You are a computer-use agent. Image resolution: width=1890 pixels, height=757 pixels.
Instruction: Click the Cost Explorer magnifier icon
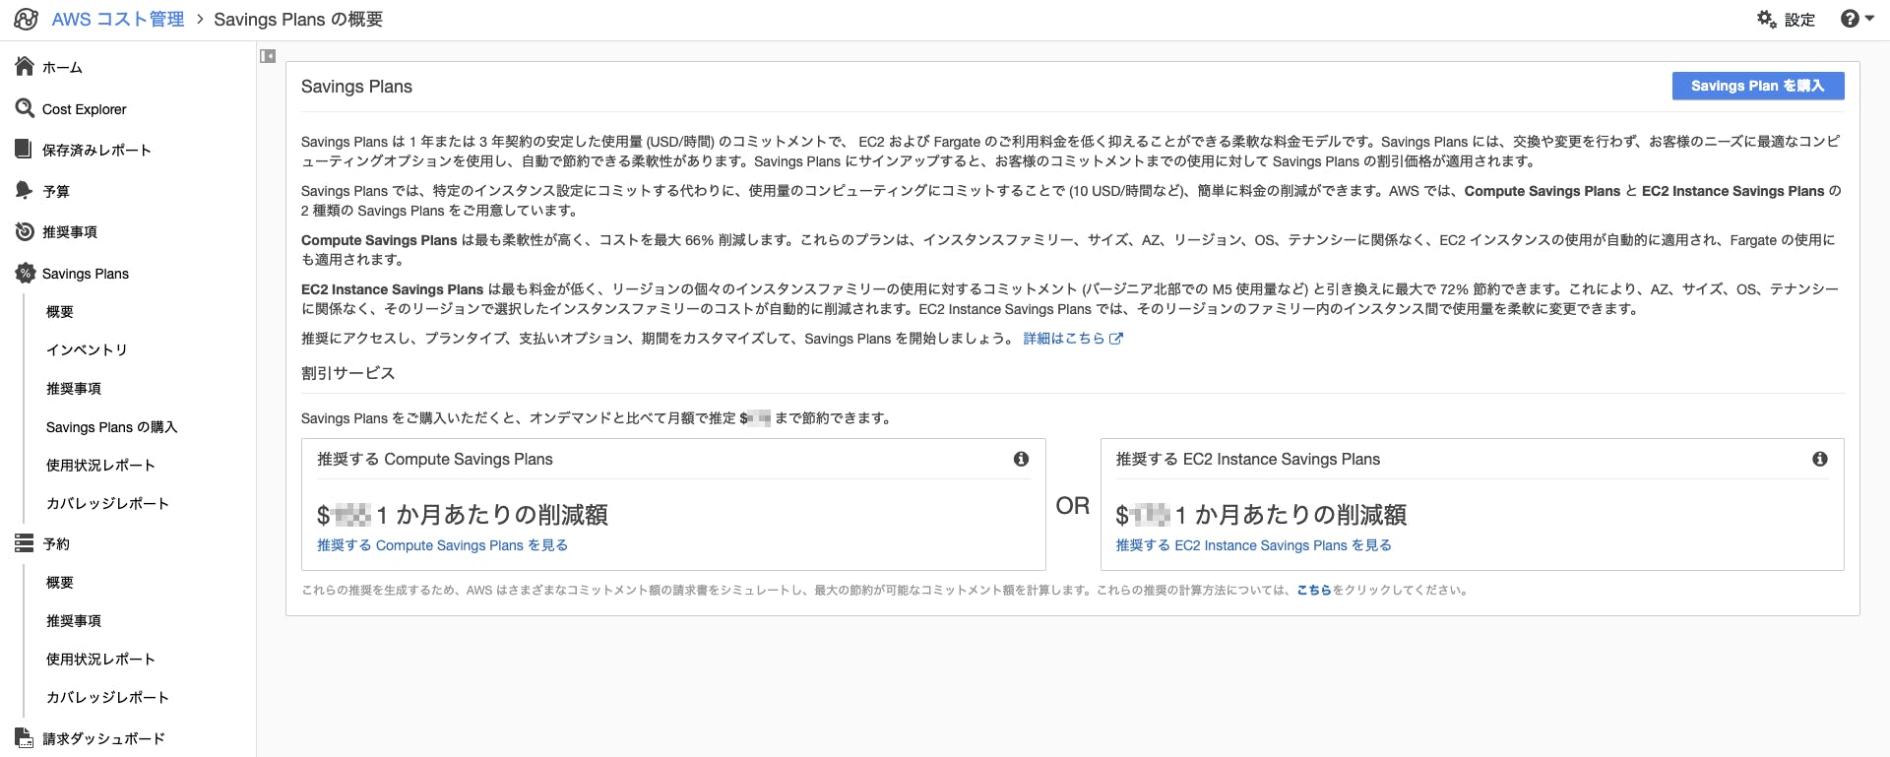coord(25,107)
